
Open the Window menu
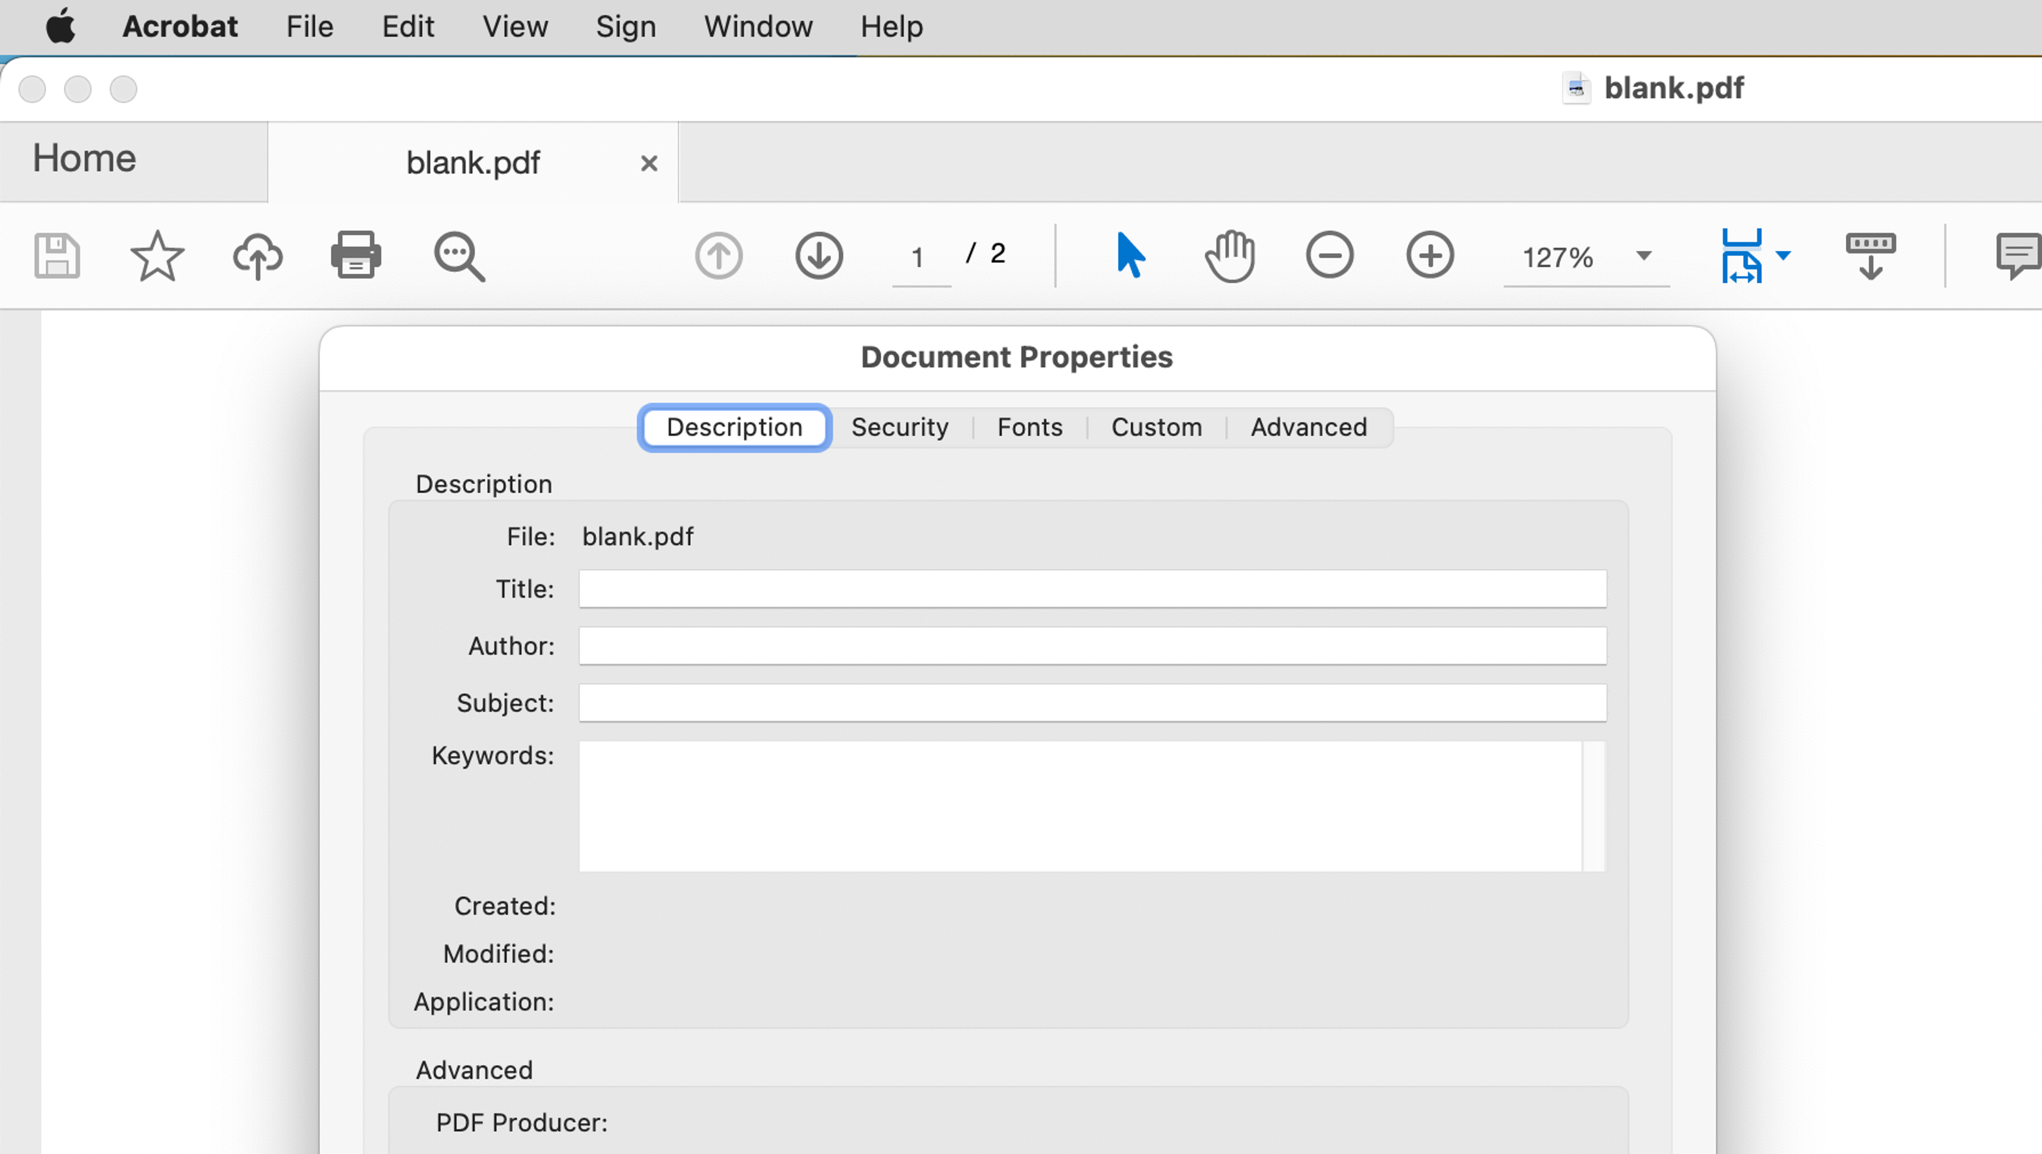click(759, 27)
